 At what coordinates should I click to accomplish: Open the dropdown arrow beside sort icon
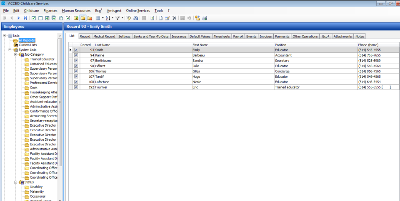112,18
